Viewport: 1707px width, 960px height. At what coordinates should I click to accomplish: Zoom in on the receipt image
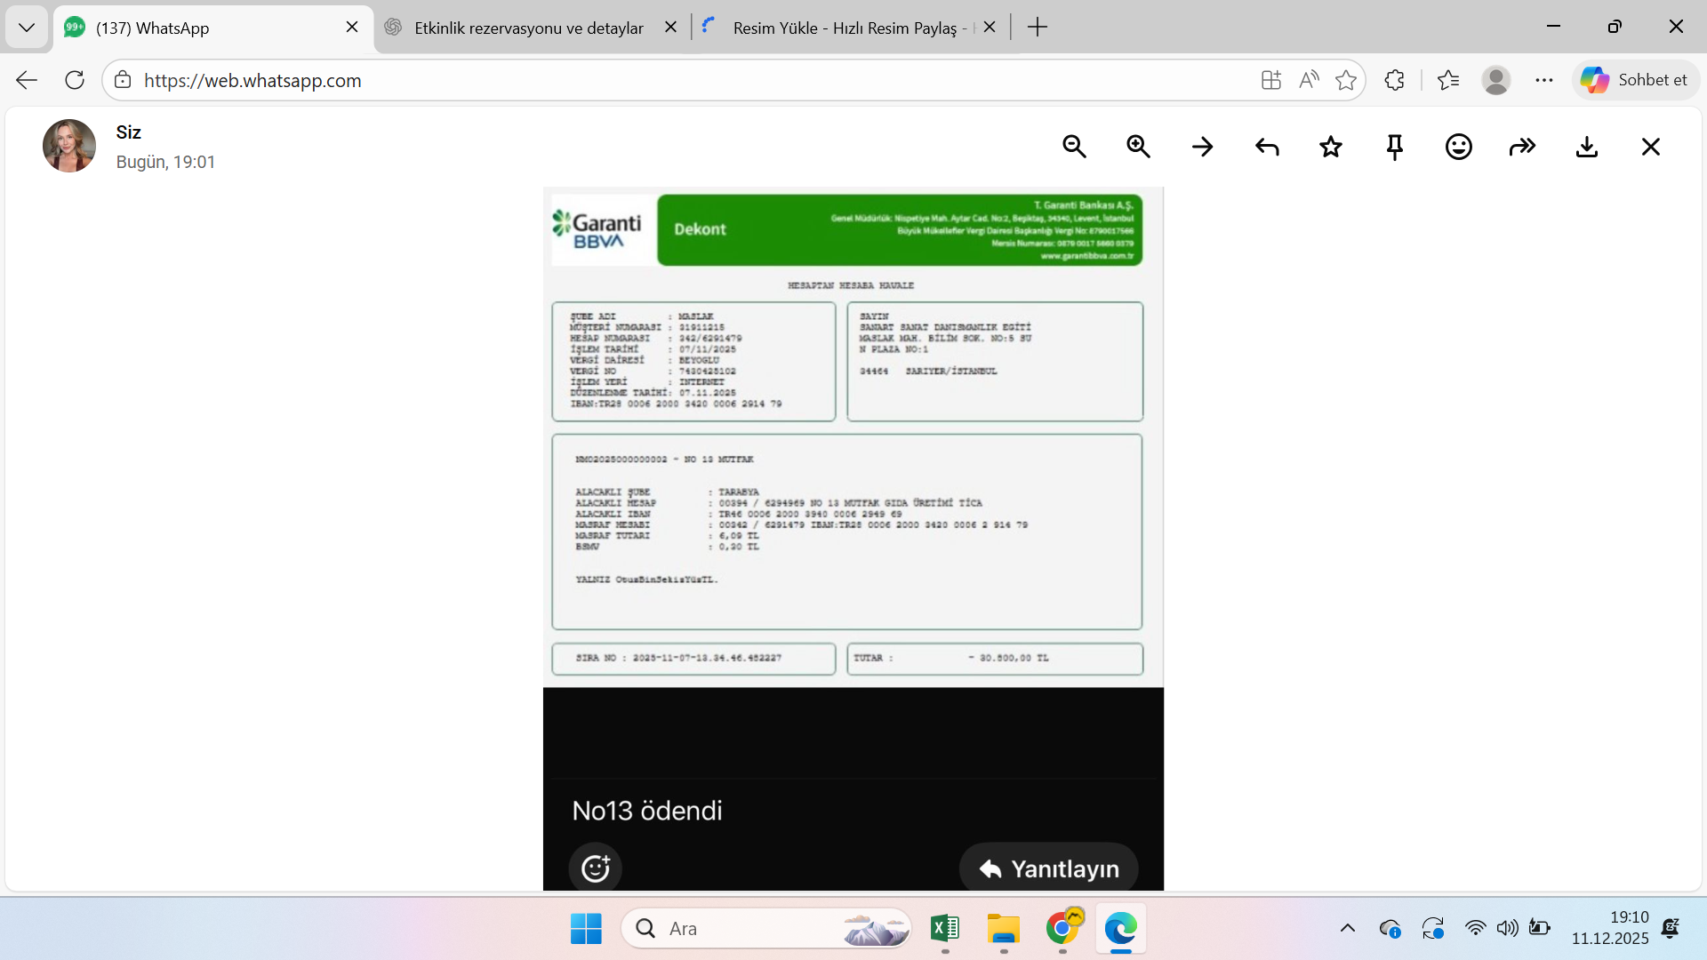[x=1138, y=147]
